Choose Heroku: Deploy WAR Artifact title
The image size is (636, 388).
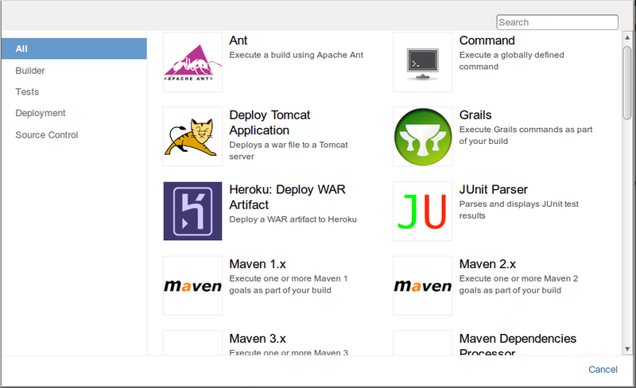(x=287, y=197)
